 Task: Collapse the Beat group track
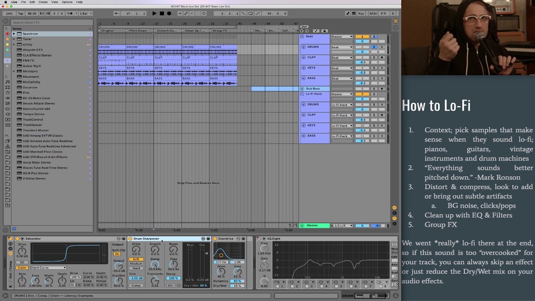[x=303, y=36]
